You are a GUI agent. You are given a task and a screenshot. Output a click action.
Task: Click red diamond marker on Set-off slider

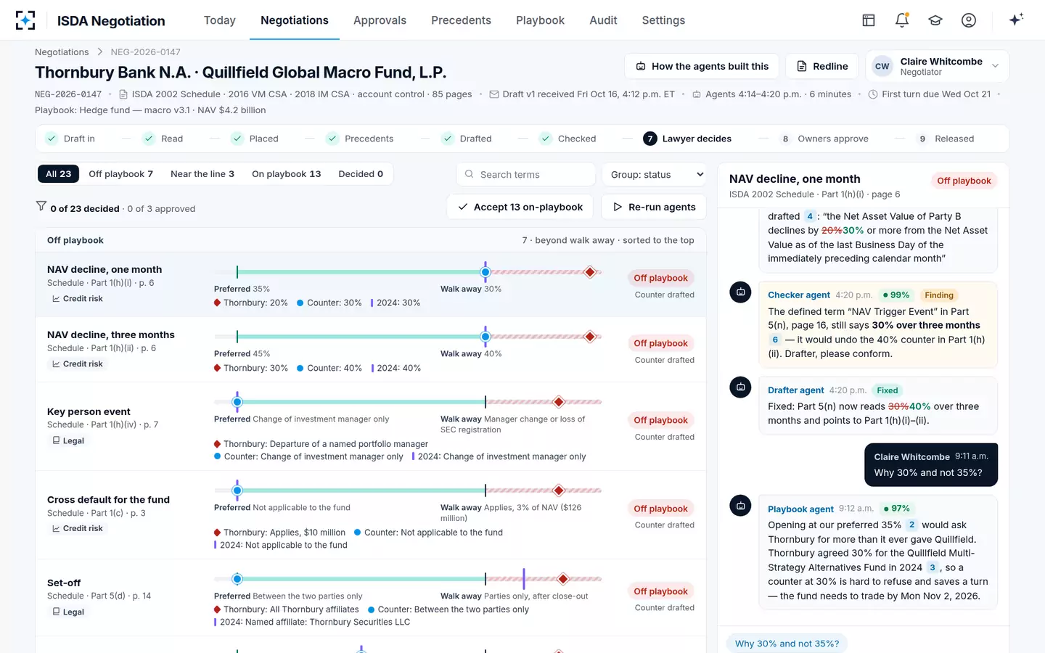click(562, 579)
